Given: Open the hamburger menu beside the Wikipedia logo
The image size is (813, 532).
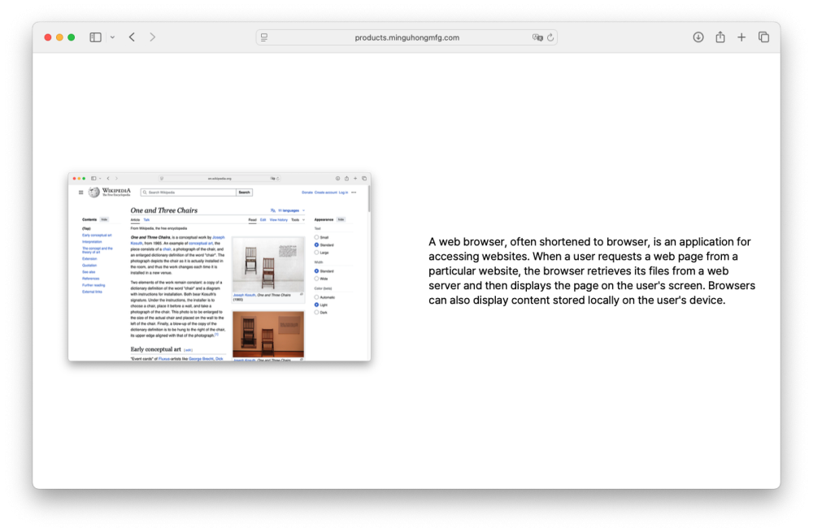Looking at the screenshot, I should click(x=80, y=192).
